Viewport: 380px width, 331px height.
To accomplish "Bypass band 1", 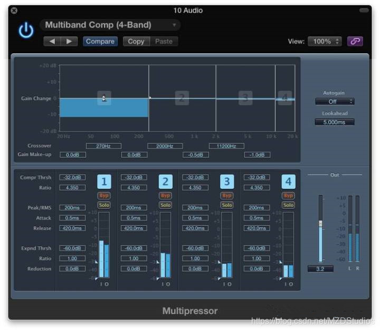I will click(x=104, y=196).
